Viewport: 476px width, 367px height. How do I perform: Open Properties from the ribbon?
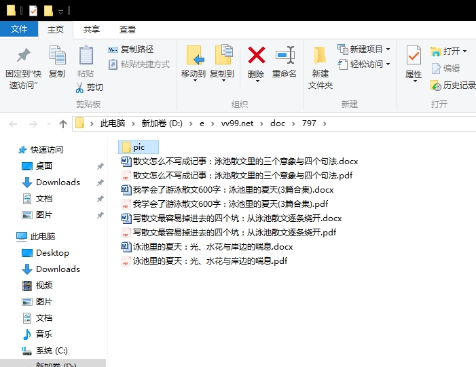(414, 64)
